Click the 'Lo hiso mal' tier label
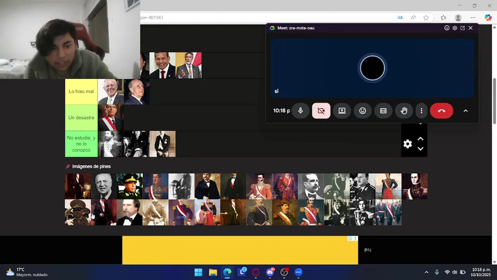This screenshot has height=280, width=497. tap(81, 91)
